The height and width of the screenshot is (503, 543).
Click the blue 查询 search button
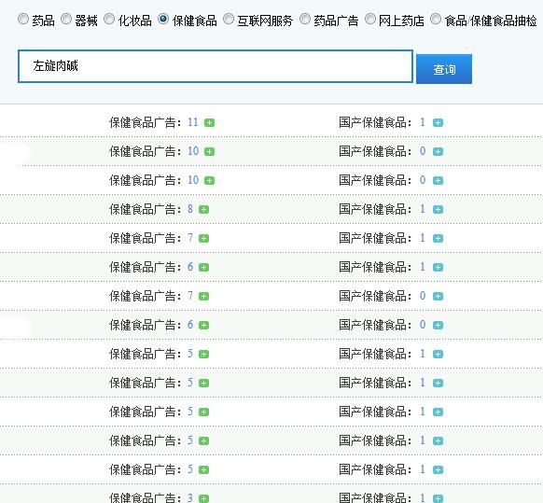click(444, 69)
